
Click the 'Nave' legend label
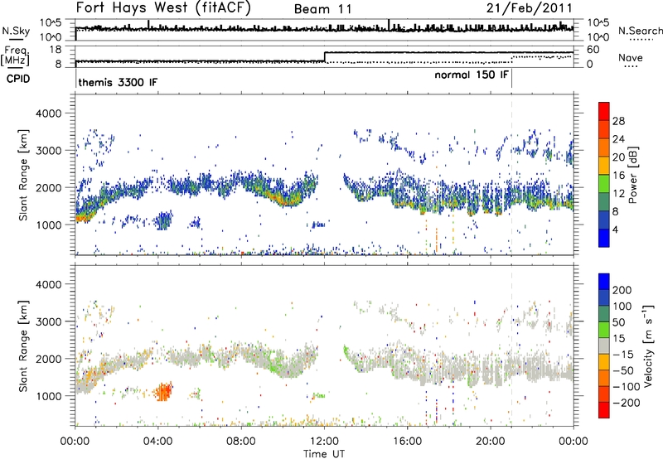(x=631, y=58)
